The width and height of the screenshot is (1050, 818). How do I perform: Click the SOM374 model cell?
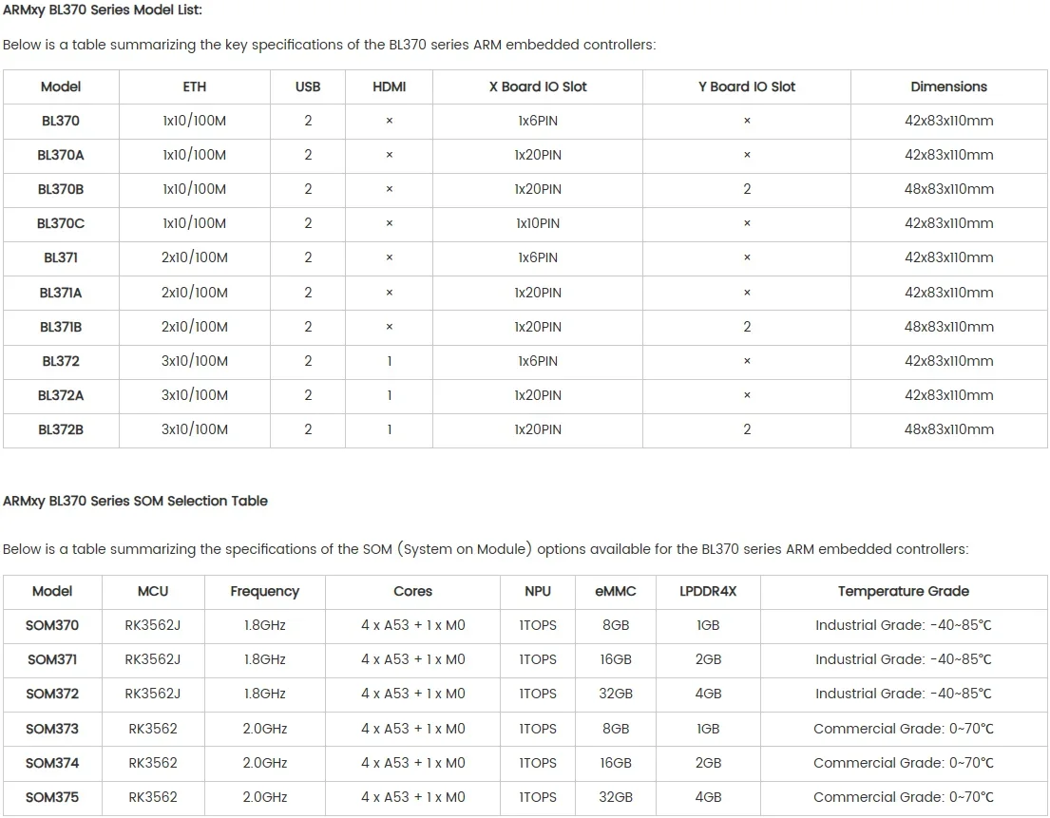52,763
